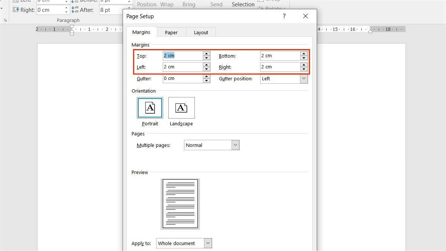Increase the Top margin using its up arrow
446x251 pixels.
[206, 54]
